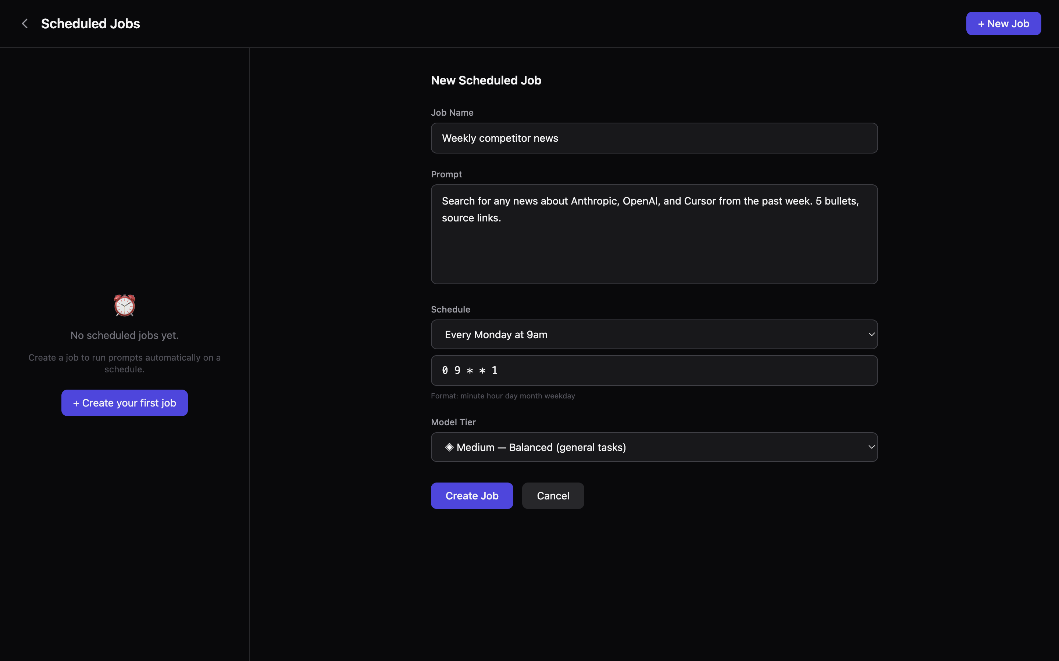Click the Schedule label

450,309
